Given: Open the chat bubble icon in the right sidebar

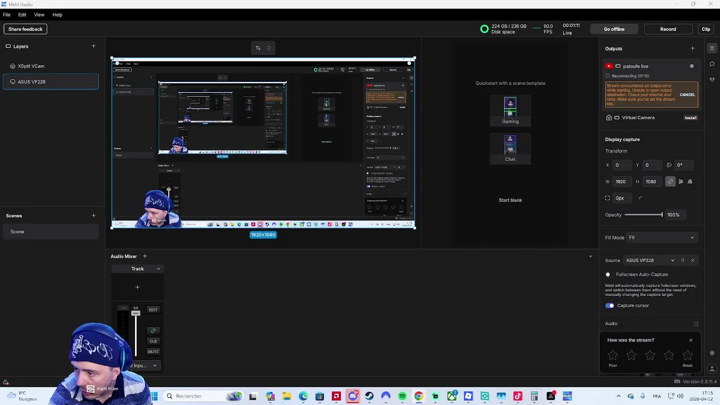Looking at the screenshot, I should pyautogui.click(x=712, y=64).
